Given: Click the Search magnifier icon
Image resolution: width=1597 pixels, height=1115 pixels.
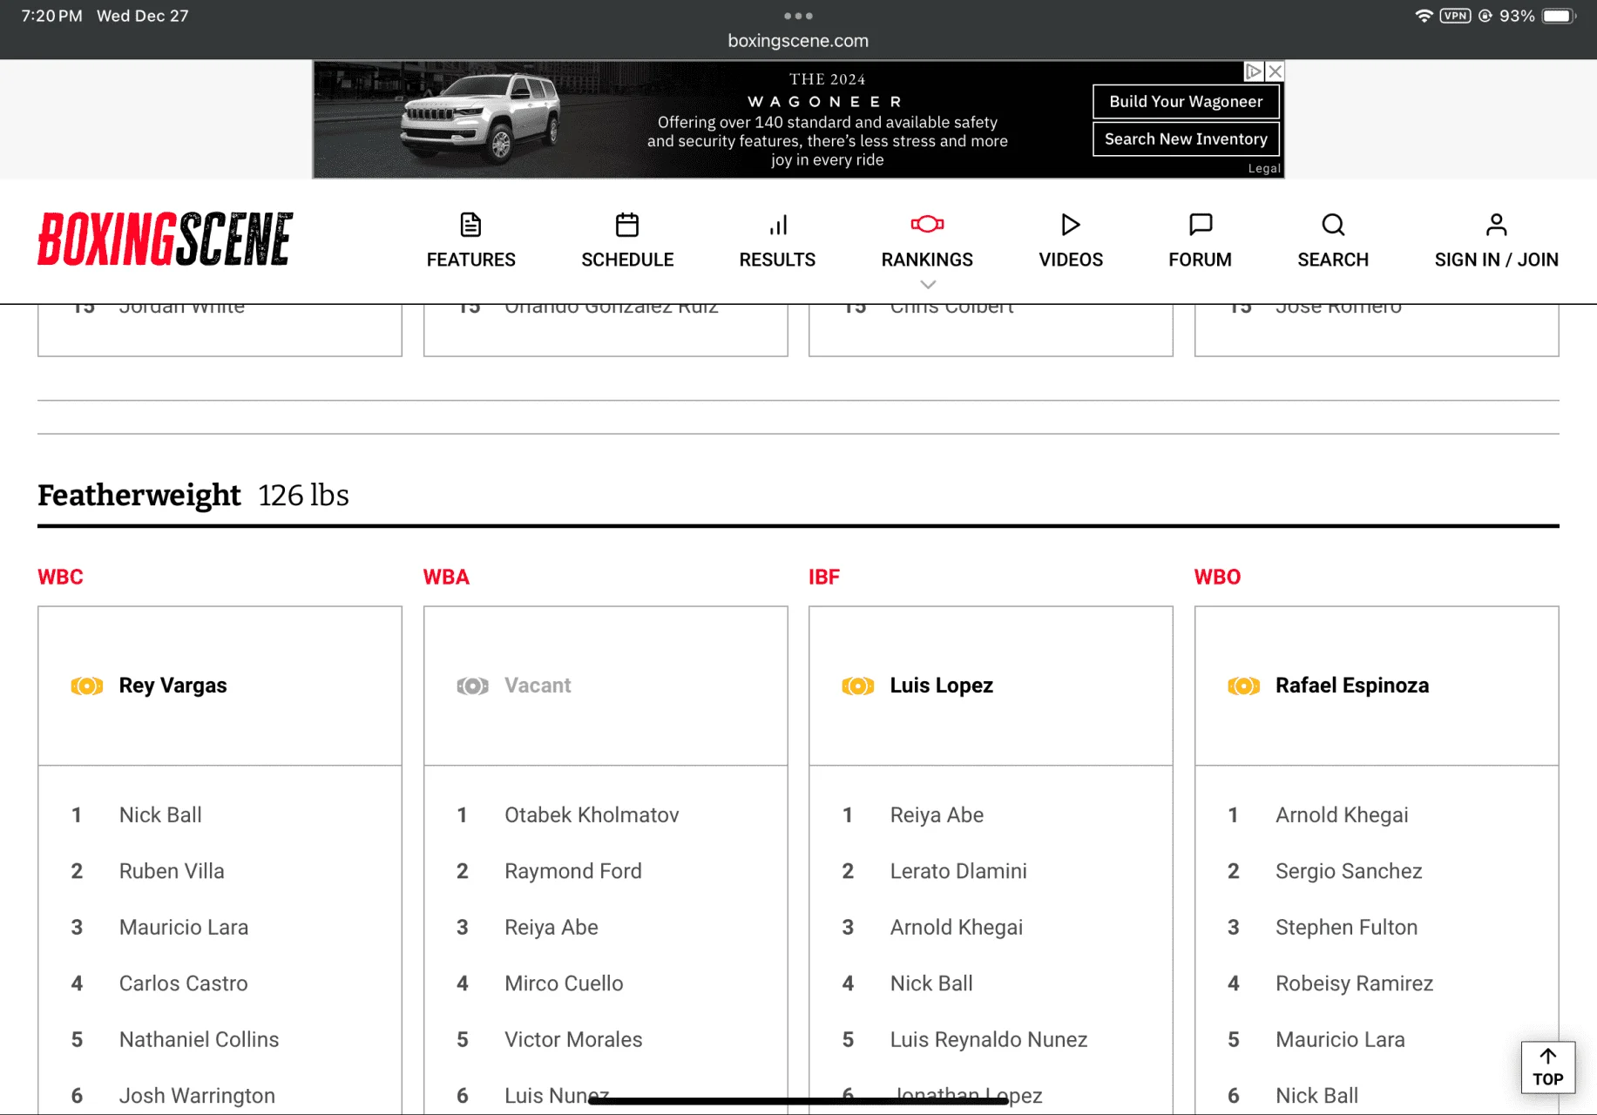Looking at the screenshot, I should (x=1333, y=225).
